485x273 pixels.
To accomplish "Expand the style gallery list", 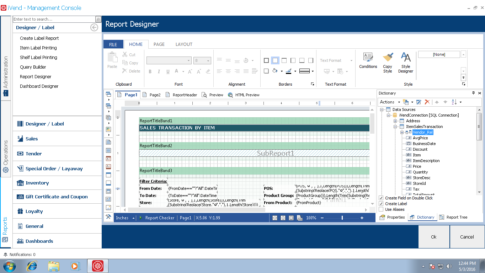I will pyautogui.click(x=463, y=77).
